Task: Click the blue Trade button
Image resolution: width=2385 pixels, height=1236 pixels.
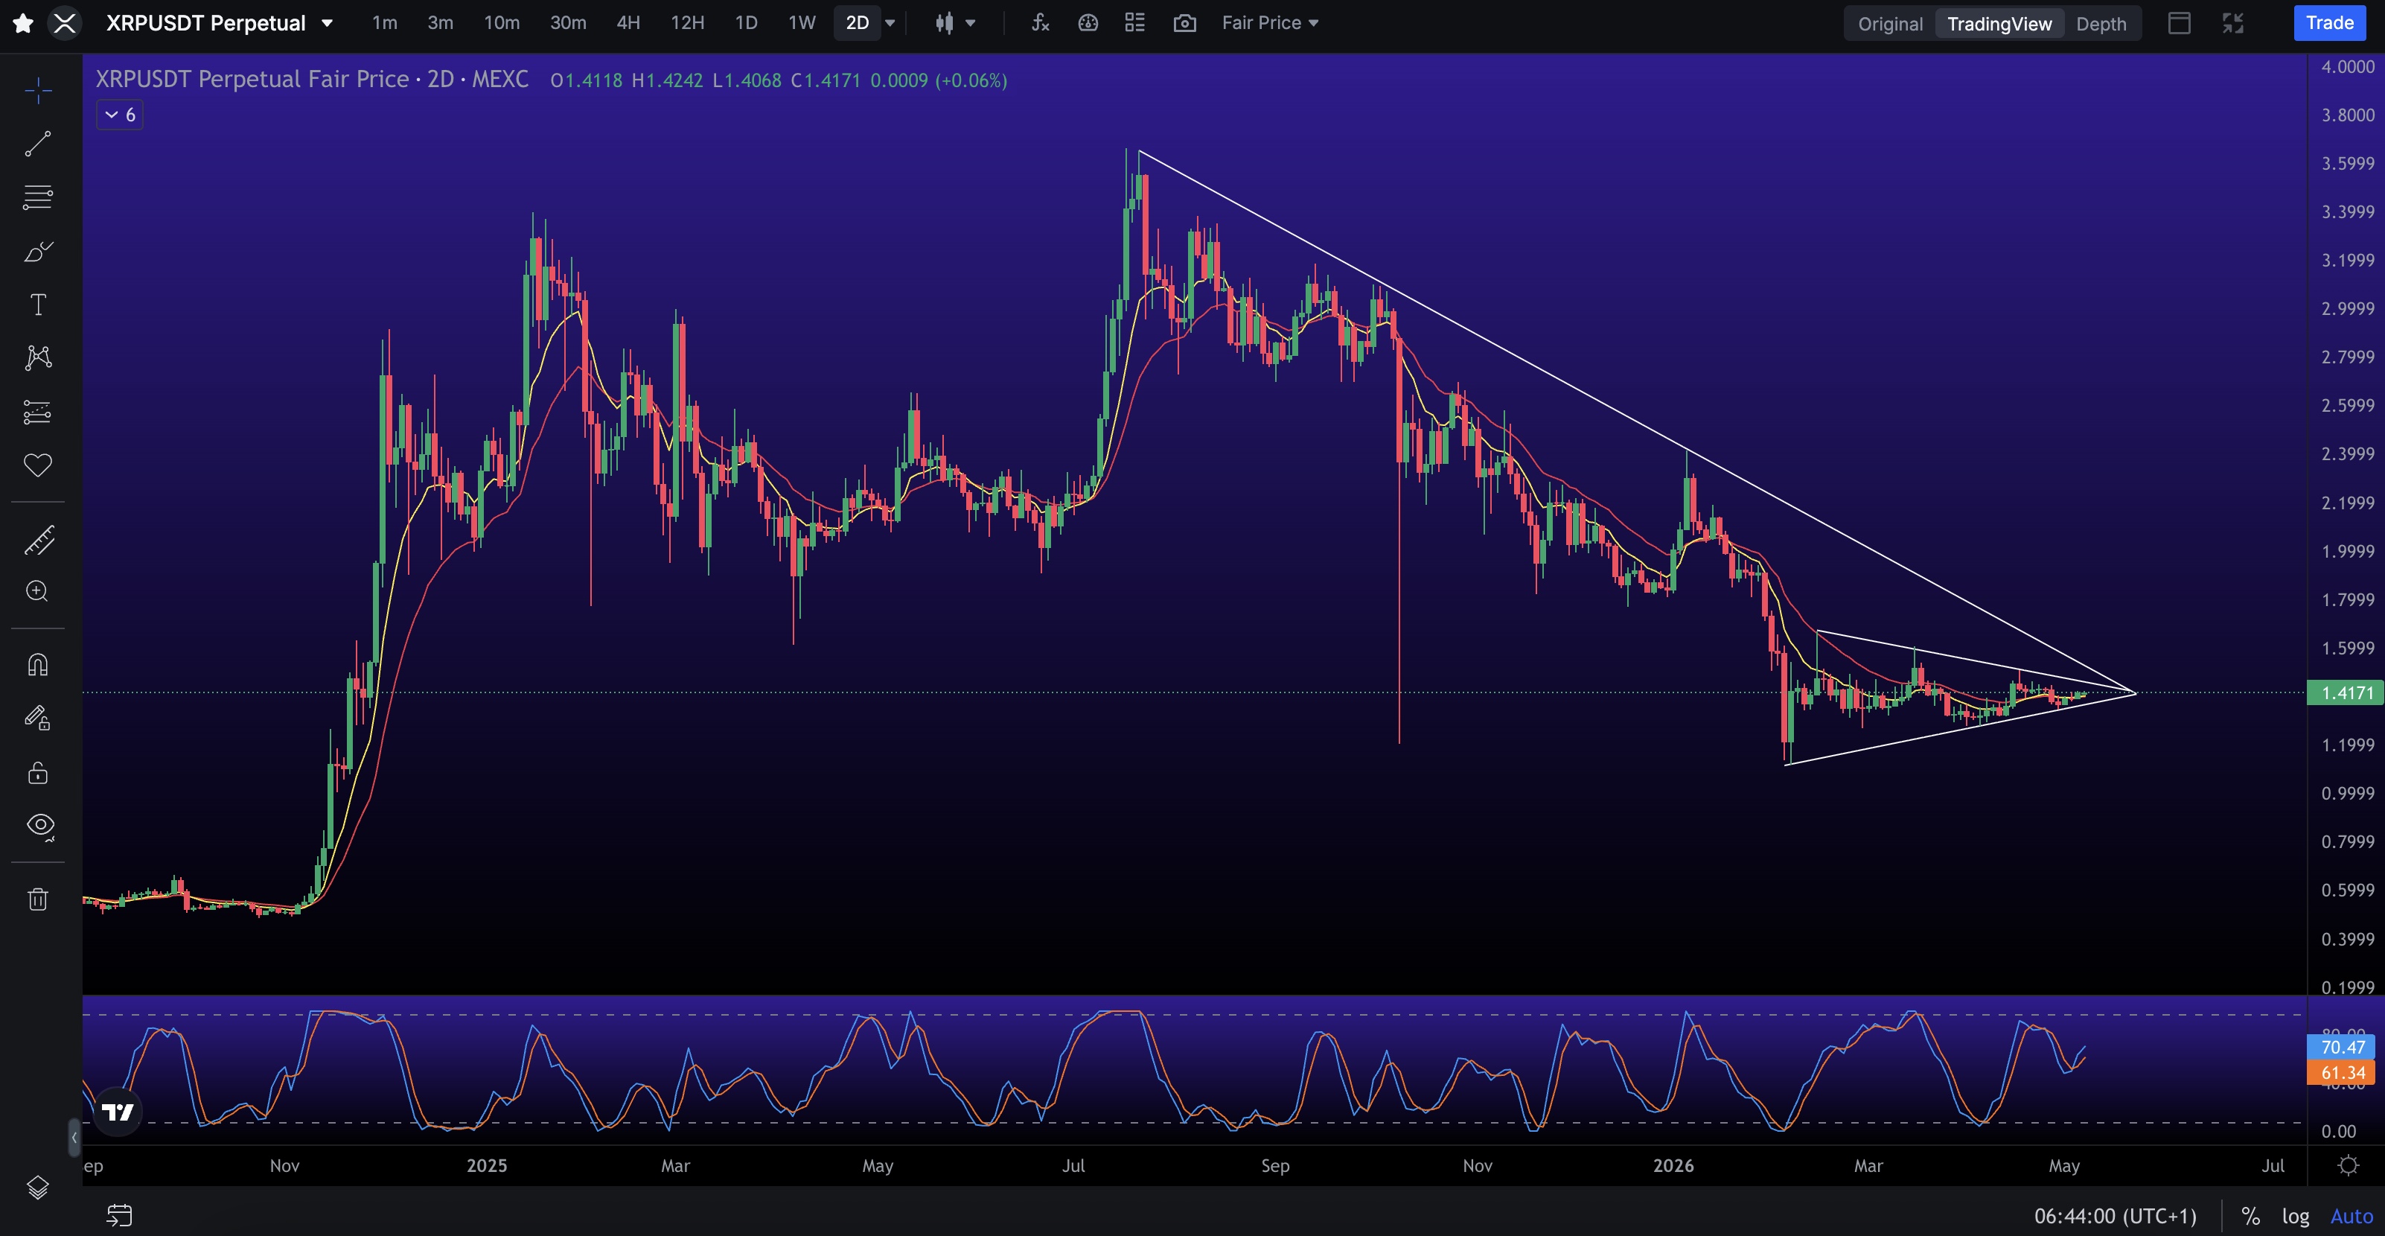Action: 2329,23
